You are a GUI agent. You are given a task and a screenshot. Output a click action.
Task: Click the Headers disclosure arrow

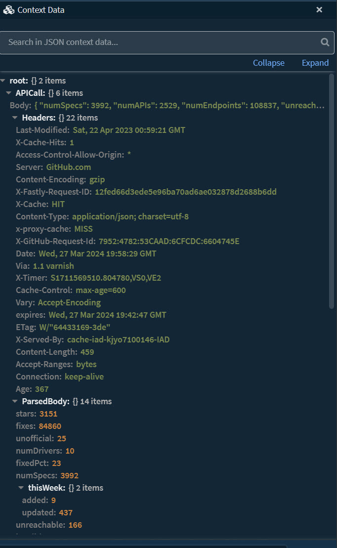[x=14, y=118]
